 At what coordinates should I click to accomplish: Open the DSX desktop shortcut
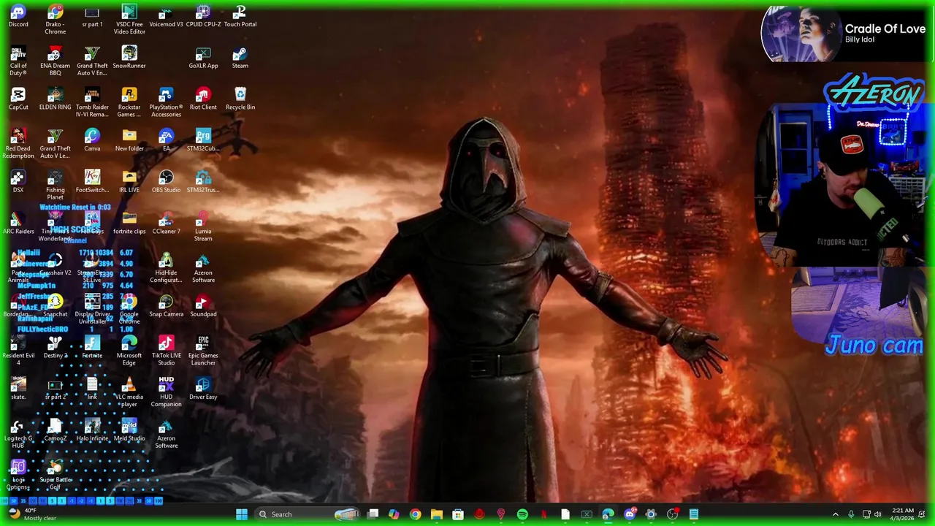click(x=18, y=183)
